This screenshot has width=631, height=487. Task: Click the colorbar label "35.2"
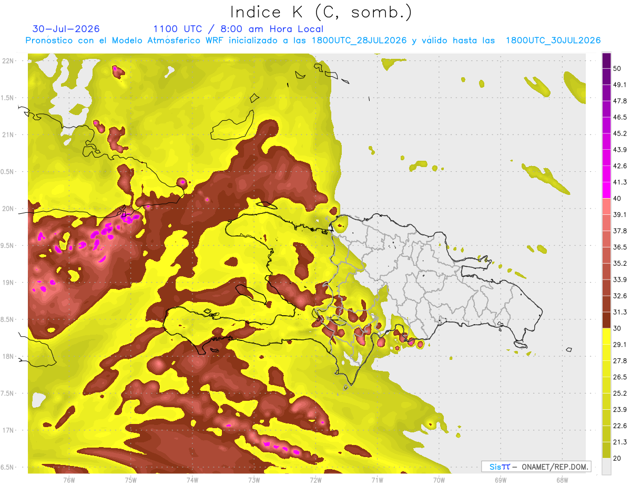[619, 263]
